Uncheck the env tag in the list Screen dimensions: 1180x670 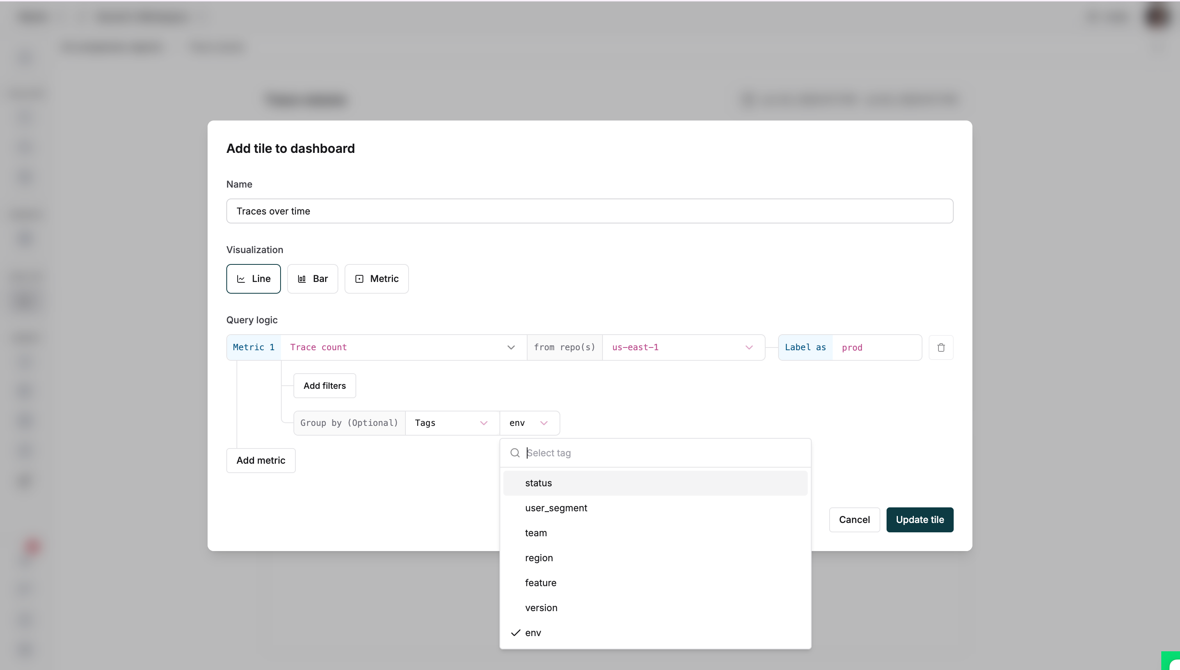click(533, 632)
